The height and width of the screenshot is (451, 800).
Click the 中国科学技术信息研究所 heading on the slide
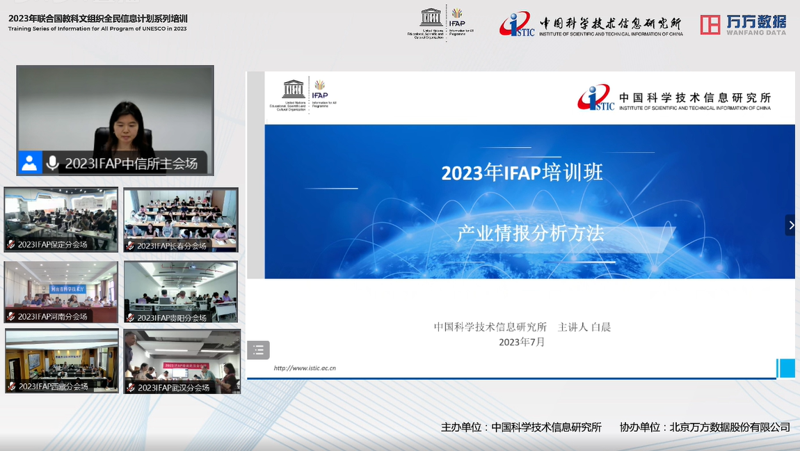coord(695,97)
